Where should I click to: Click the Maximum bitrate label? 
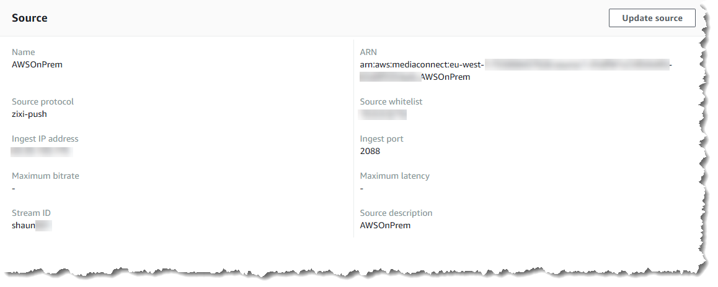(45, 176)
